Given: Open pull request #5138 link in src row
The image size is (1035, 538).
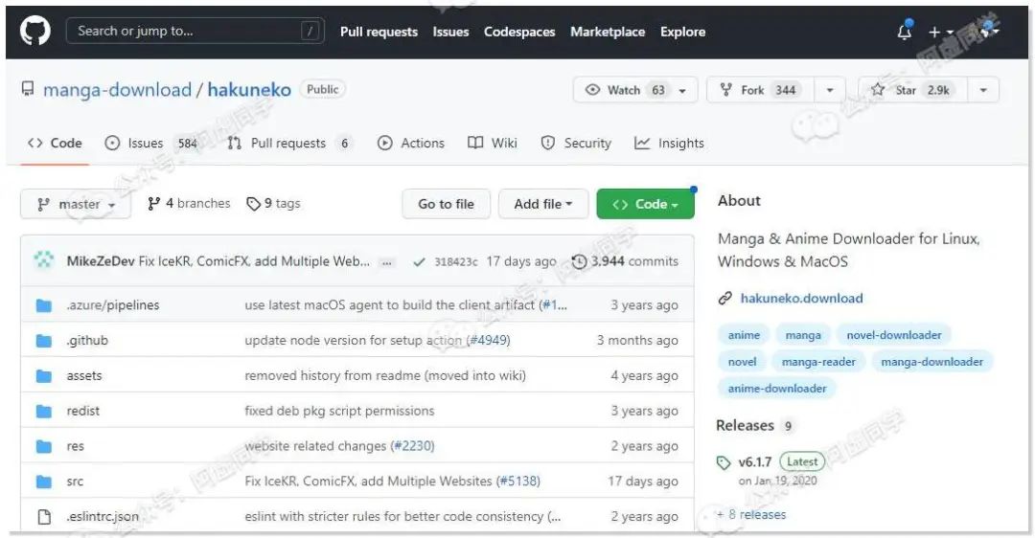Looking at the screenshot, I should tap(518, 482).
